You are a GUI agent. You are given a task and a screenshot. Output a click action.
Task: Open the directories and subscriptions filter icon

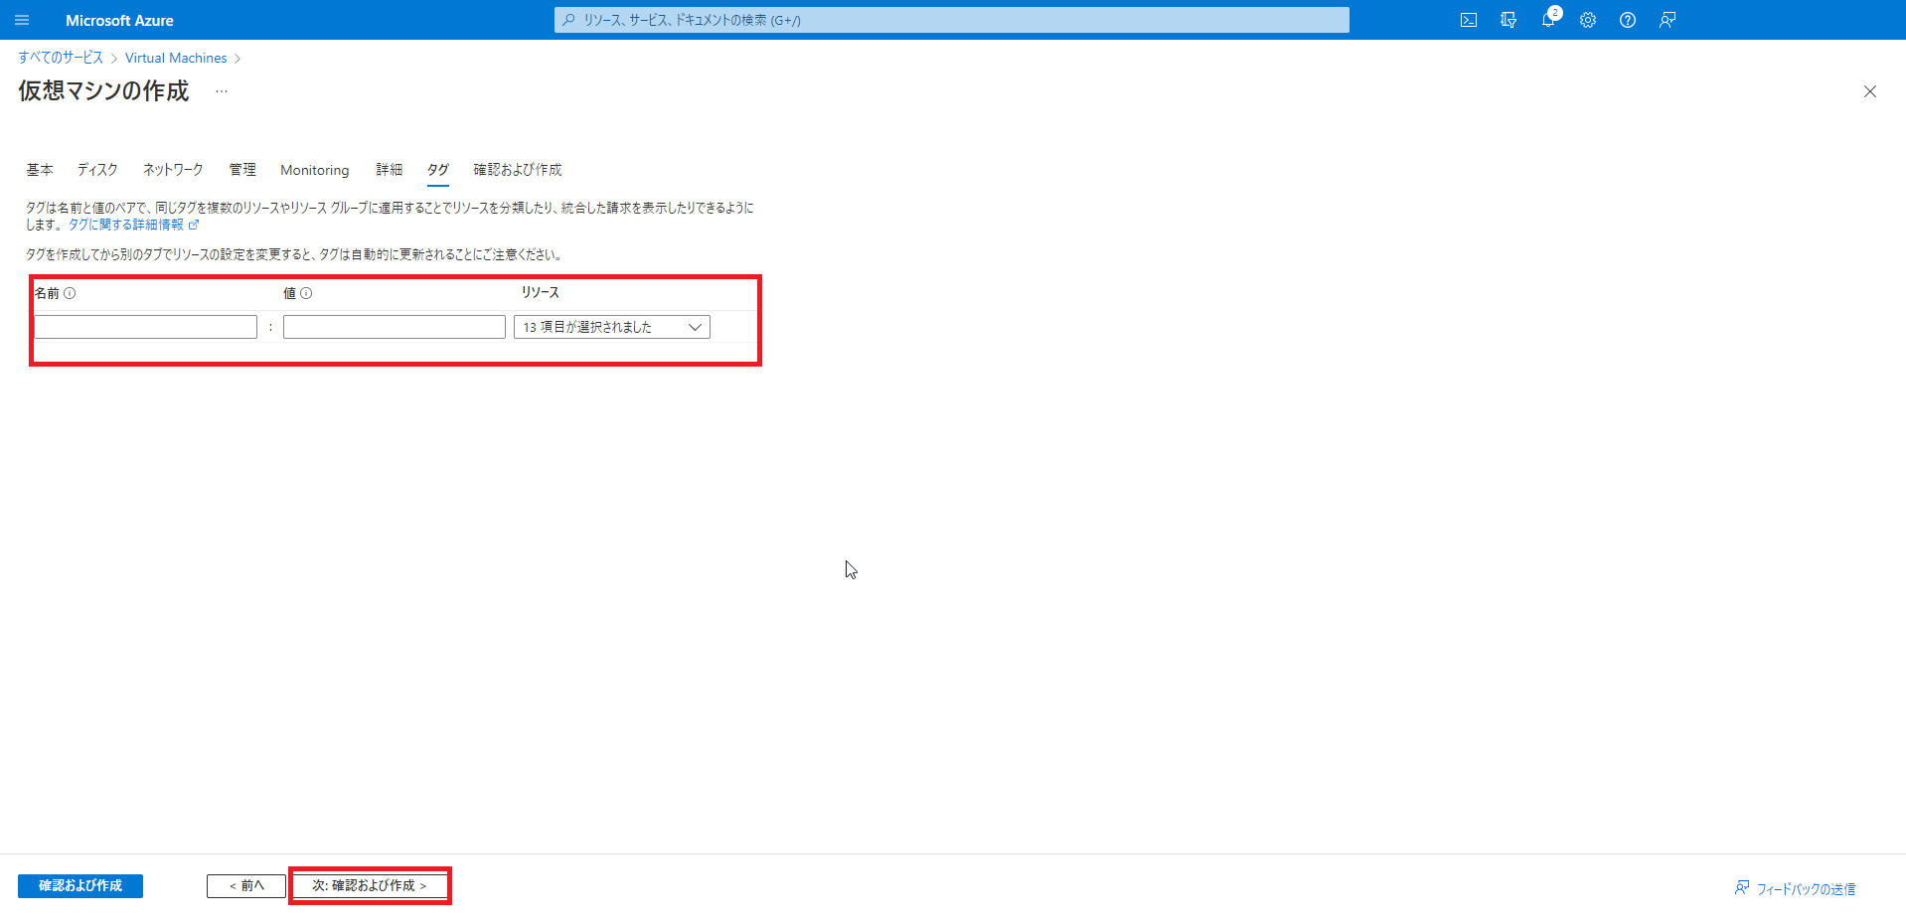[x=1509, y=20]
